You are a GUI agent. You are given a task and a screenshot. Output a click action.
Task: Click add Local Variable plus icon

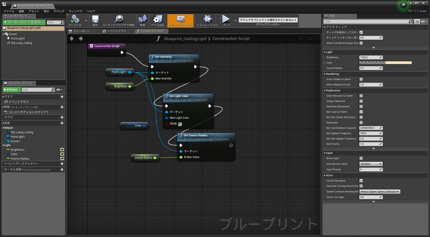[62, 169]
